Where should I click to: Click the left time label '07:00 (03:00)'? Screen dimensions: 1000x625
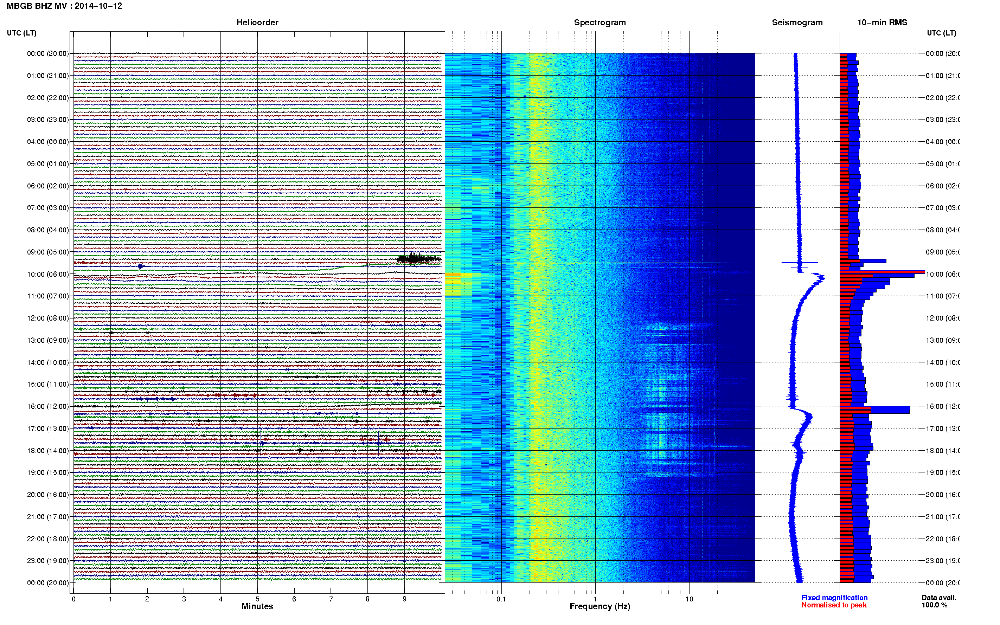click(48, 208)
